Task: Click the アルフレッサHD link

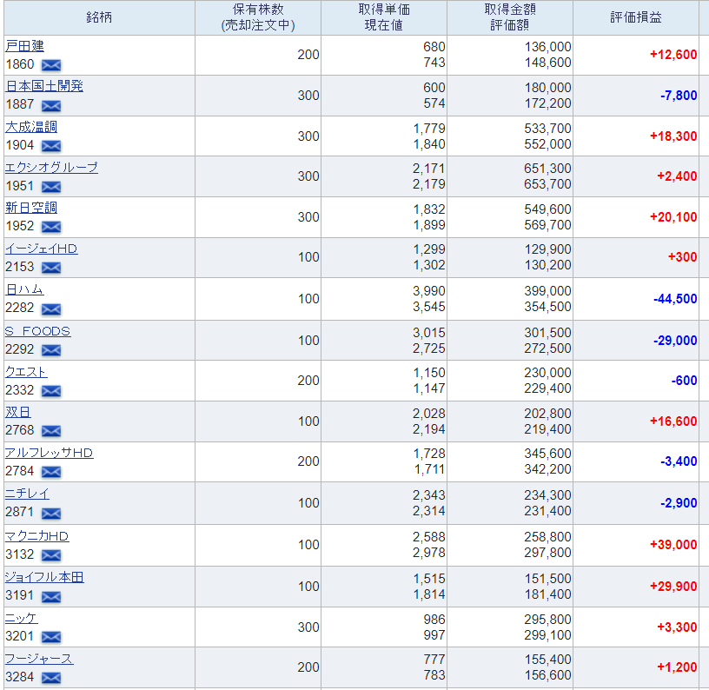Action: pyautogui.click(x=50, y=453)
